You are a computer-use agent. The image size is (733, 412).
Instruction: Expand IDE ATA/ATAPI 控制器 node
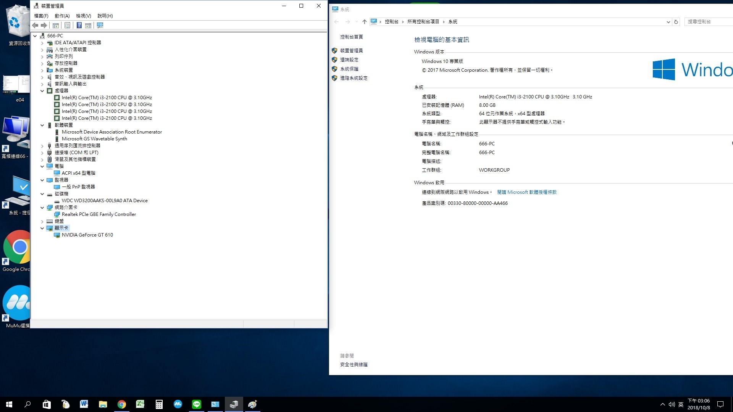pos(42,43)
